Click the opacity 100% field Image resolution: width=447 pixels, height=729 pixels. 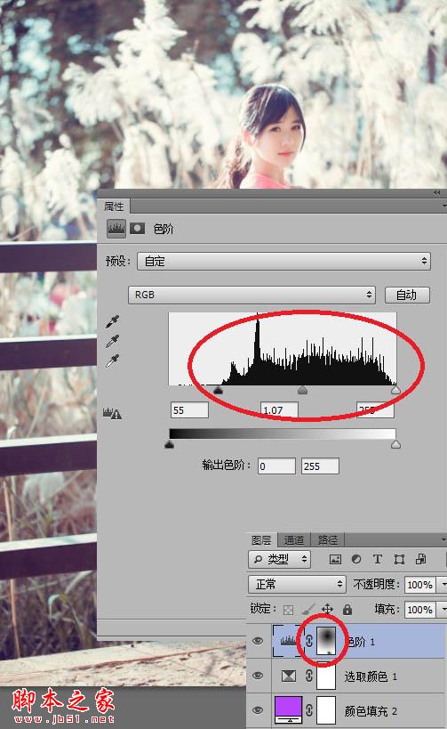point(420,585)
